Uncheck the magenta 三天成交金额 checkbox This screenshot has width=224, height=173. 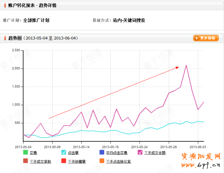pos(140,152)
